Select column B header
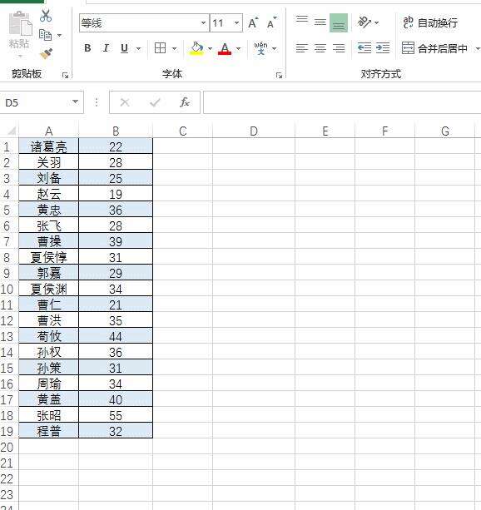 pos(116,131)
